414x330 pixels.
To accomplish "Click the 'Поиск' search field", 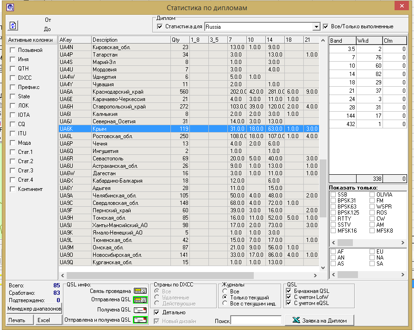I will pyautogui.click(x=256, y=320).
